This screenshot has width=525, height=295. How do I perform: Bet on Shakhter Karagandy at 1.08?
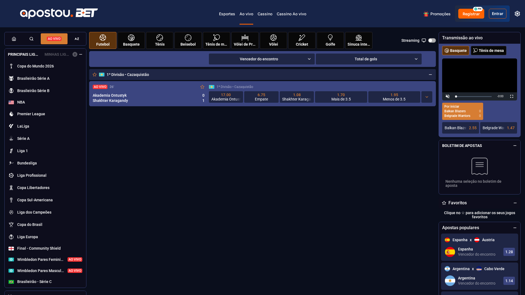[297, 97]
